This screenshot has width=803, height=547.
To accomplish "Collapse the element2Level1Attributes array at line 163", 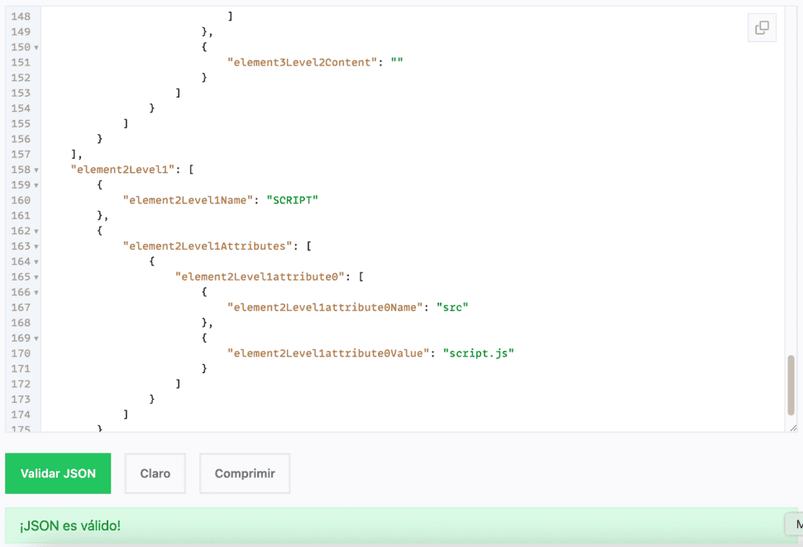I will [36, 247].
